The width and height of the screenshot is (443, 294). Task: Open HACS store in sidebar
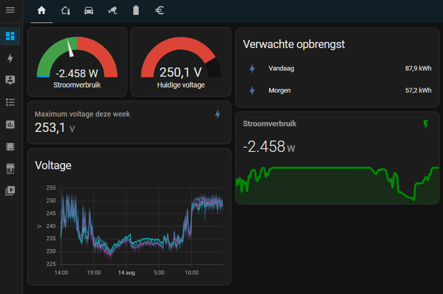pos(10,168)
